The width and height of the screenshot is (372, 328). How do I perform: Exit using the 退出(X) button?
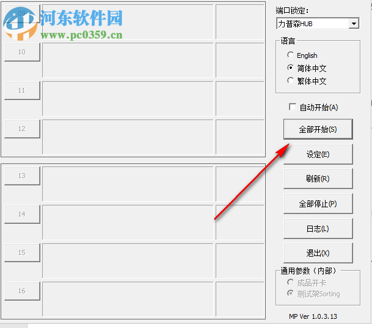point(318,253)
